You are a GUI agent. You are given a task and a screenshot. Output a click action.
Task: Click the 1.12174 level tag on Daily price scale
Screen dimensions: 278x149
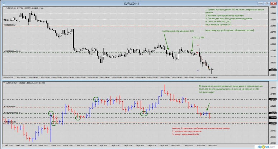tap(273, 113)
